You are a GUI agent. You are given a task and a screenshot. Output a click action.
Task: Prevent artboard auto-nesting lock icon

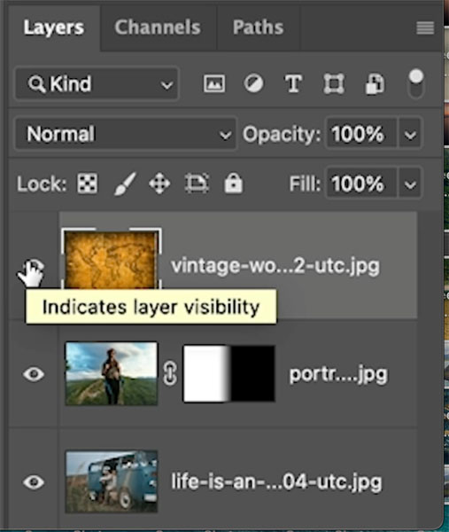(x=197, y=184)
